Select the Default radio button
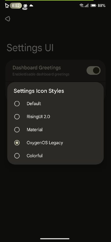 click(x=17, y=103)
